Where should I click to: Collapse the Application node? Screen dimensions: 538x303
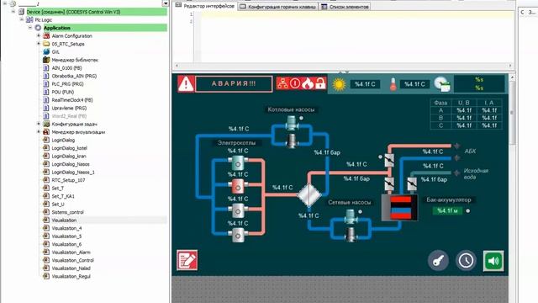coord(30,28)
